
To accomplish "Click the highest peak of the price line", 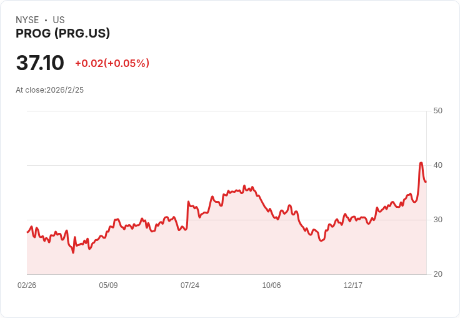I will (x=421, y=163).
